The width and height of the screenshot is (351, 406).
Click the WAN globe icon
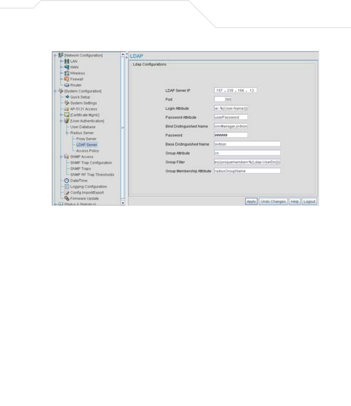67,67
